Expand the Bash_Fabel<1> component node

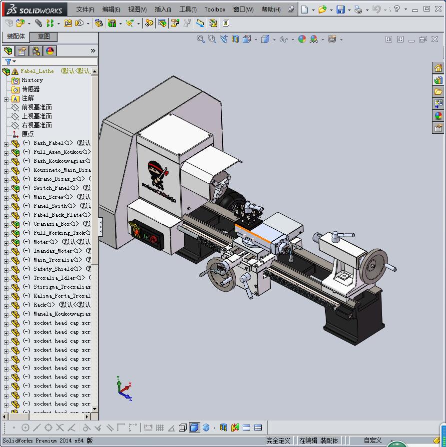point(6,143)
